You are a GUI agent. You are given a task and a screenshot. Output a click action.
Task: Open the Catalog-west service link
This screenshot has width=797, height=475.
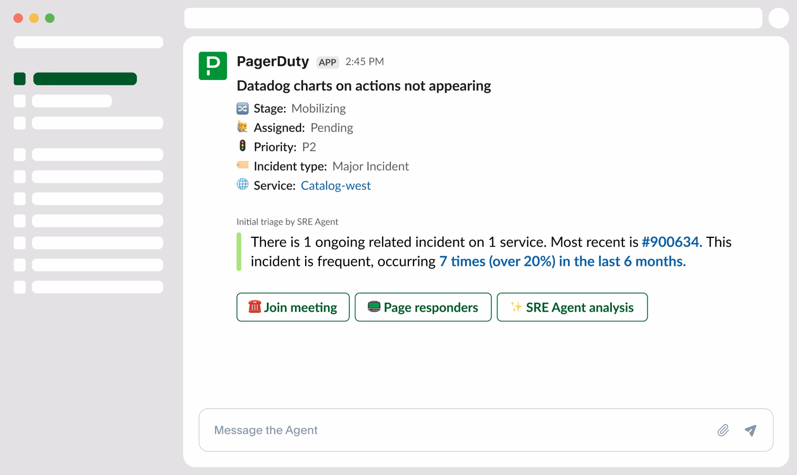(335, 185)
